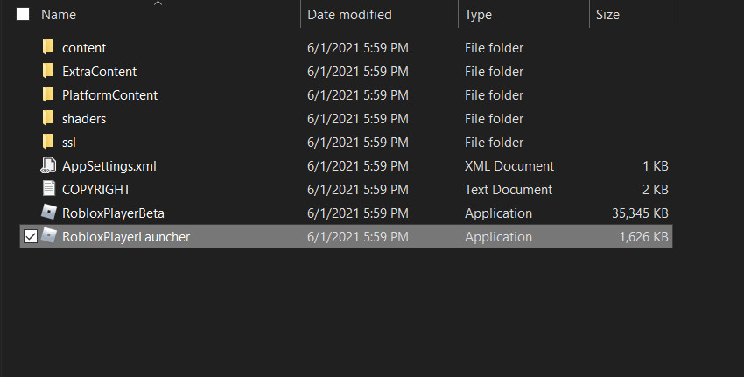Click the AppSettings.xml file icon
This screenshot has width=744, height=377.
click(x=48, y=165)
